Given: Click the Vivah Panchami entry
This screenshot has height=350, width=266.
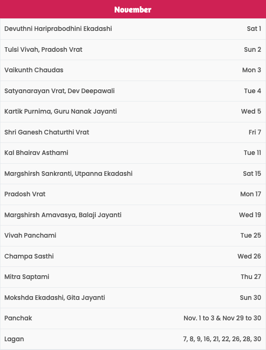Looking at the screenshot, I should click(x=30, y=236).
